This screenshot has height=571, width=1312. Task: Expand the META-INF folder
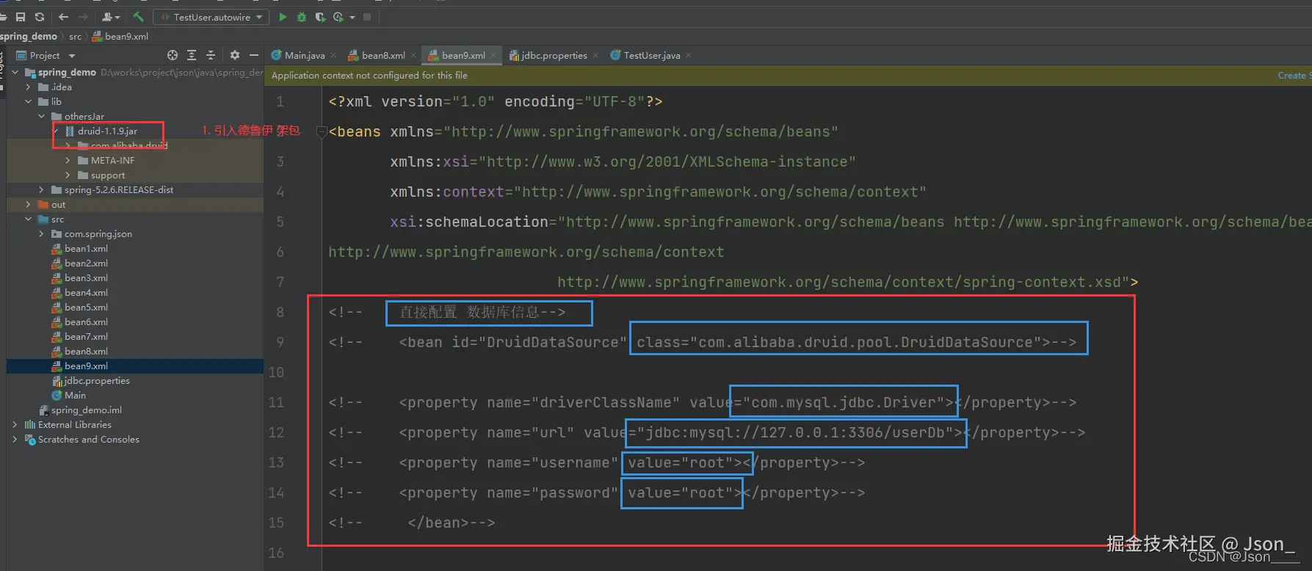click(68, 160)
